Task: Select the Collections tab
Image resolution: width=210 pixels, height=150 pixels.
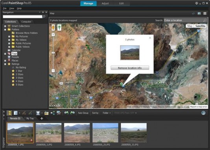Action: click(11, 22)
